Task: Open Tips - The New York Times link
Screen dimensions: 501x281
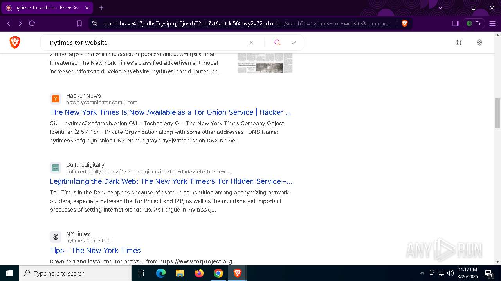Action: point(95,251)
